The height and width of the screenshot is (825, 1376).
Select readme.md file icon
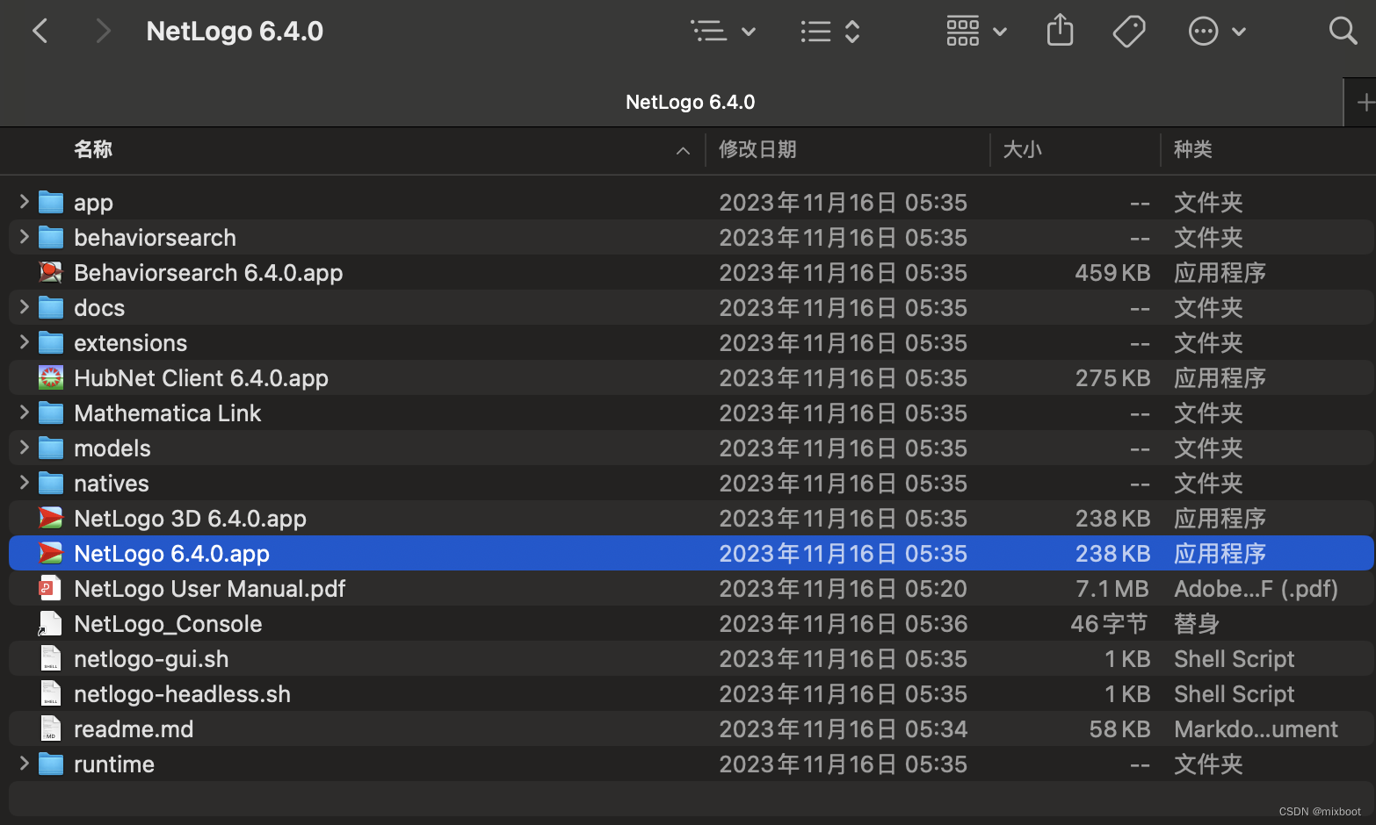click(51, 728)
